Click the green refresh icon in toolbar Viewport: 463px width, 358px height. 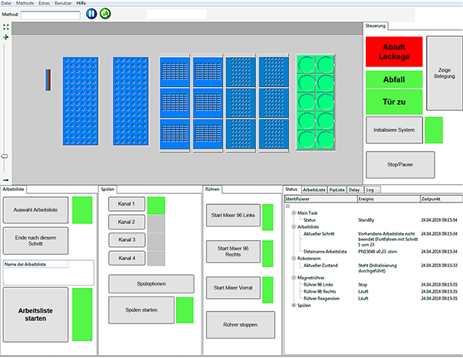(105, 13)
